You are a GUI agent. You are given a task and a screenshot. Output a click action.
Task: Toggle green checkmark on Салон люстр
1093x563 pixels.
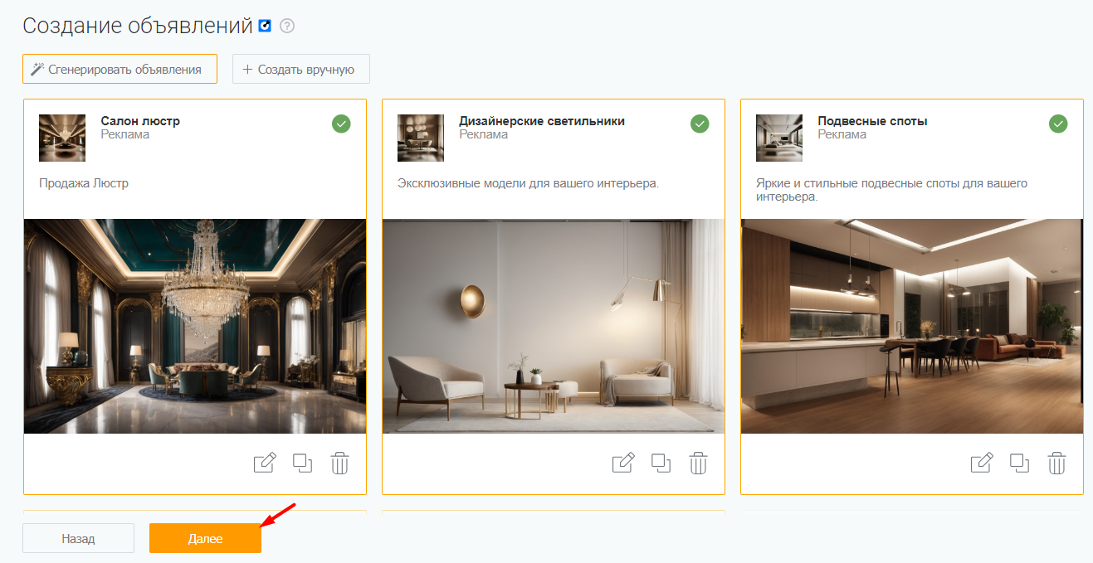(341, 124)
